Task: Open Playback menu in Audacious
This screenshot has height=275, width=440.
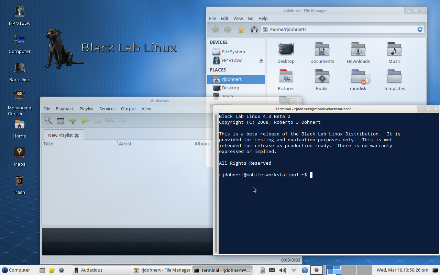Action: [x=65, y=109]
